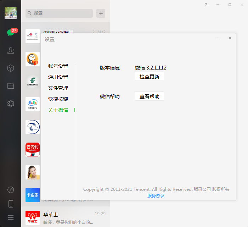Open the horse logo chat avatar
Image resolution: width=248 pixels, height=227 pixels.
(33, 127)
